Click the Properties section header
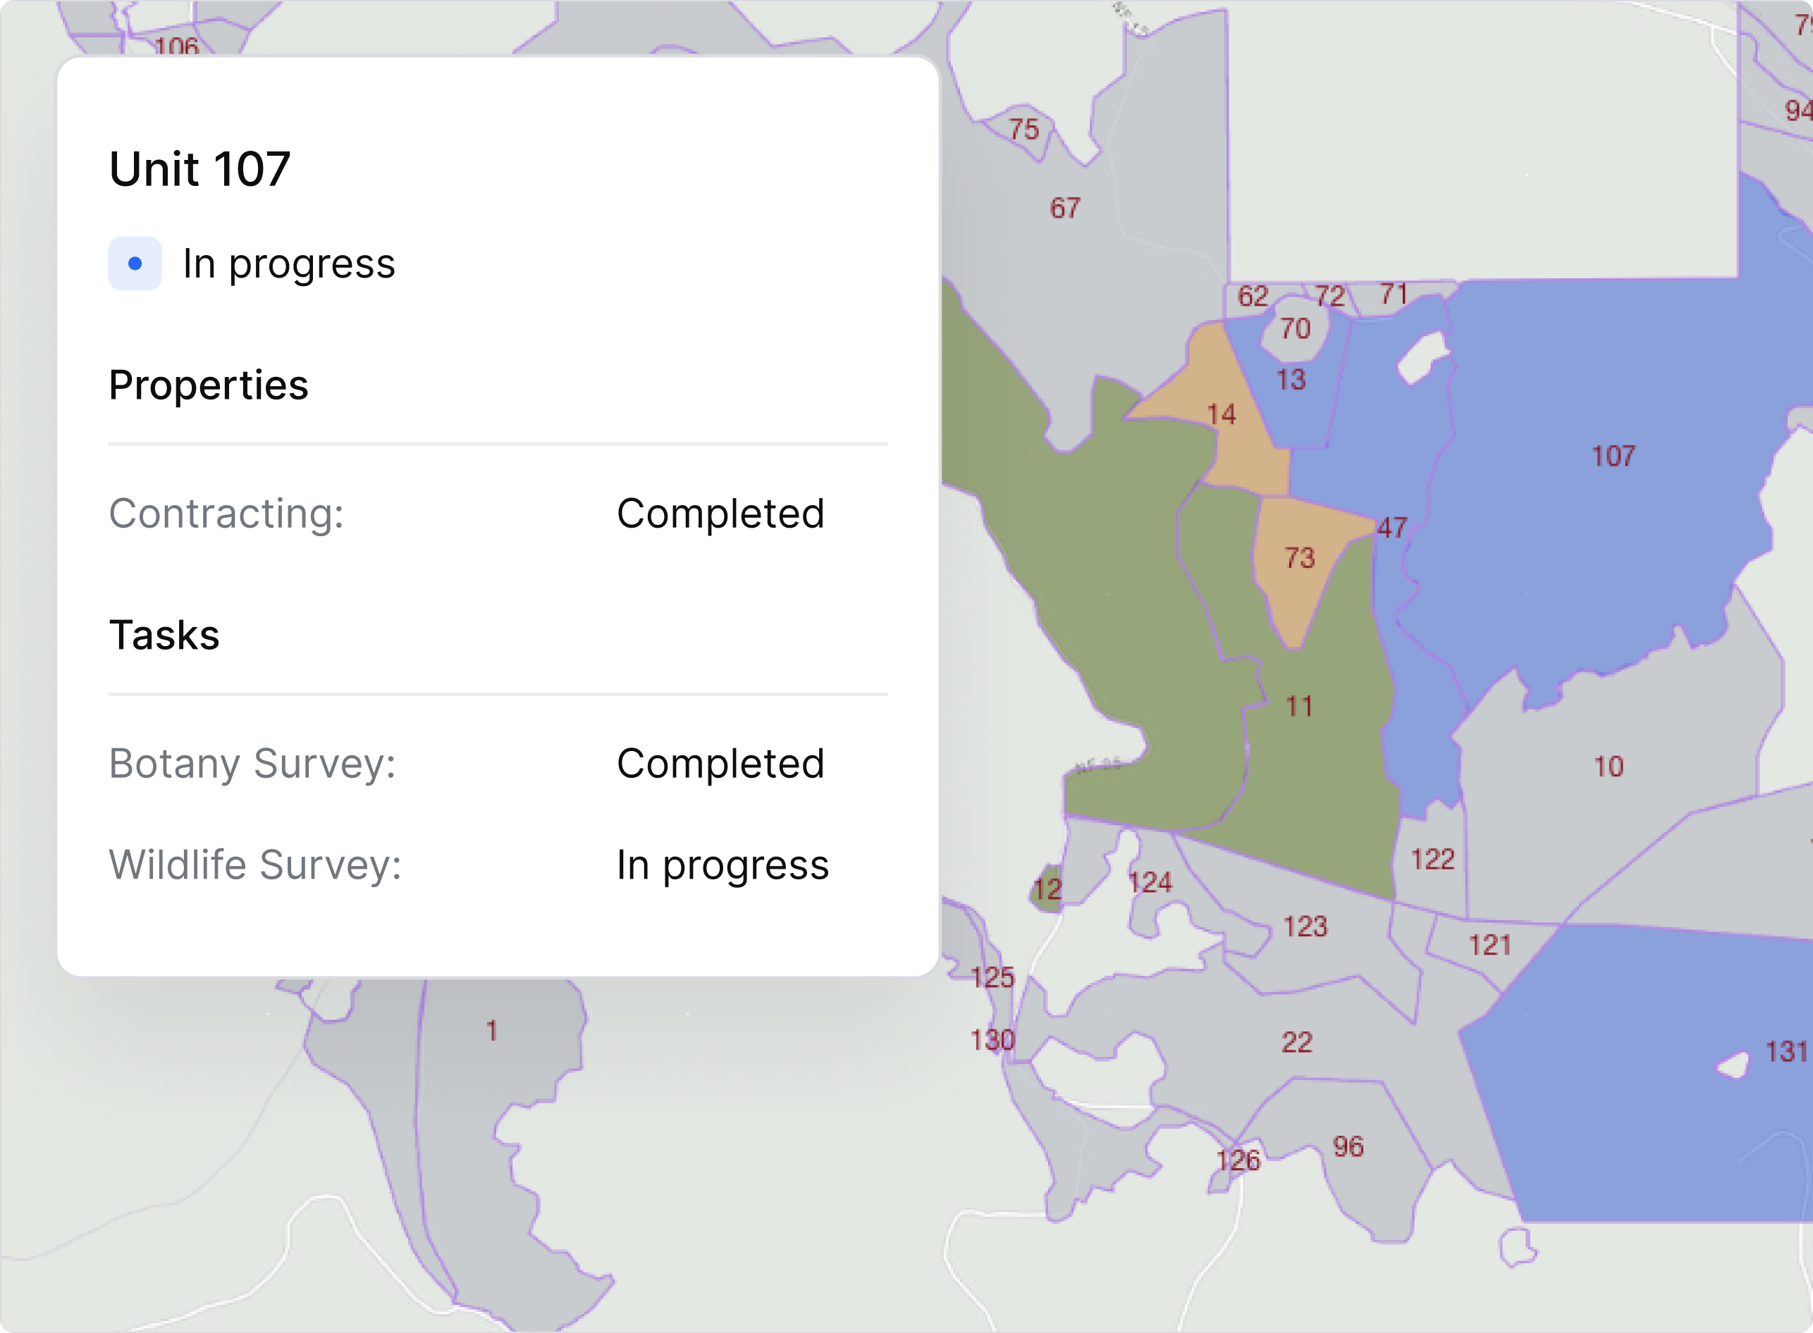The height and width of the screenshot is (1333, 1813). click(208, 385)
